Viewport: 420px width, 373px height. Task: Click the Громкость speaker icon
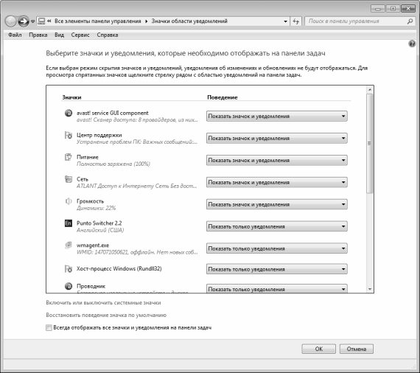coord(69,201)
